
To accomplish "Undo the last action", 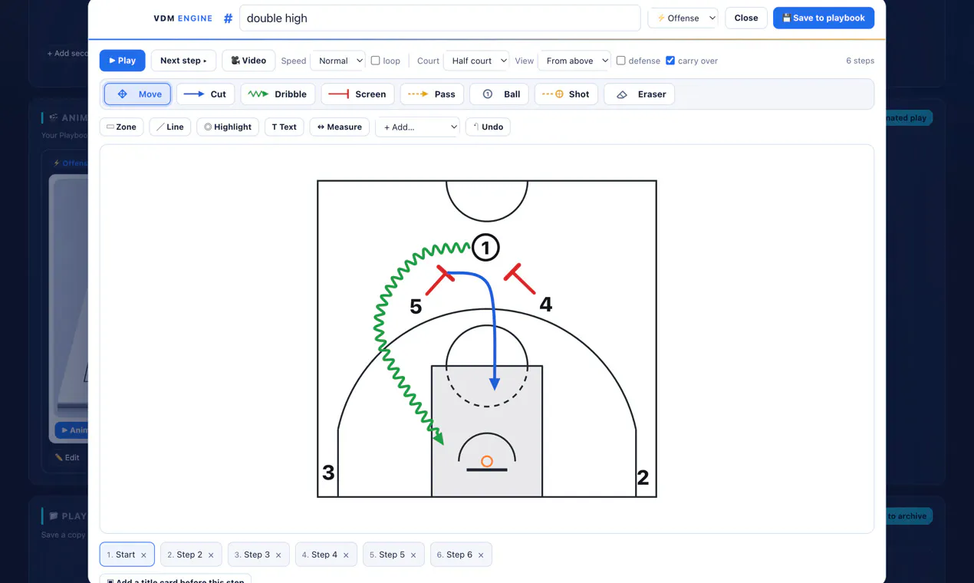I will pos(488,127).
